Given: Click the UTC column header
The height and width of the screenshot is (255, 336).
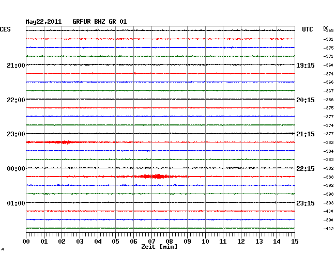Looking at the screenshot, I should (307, 29).
